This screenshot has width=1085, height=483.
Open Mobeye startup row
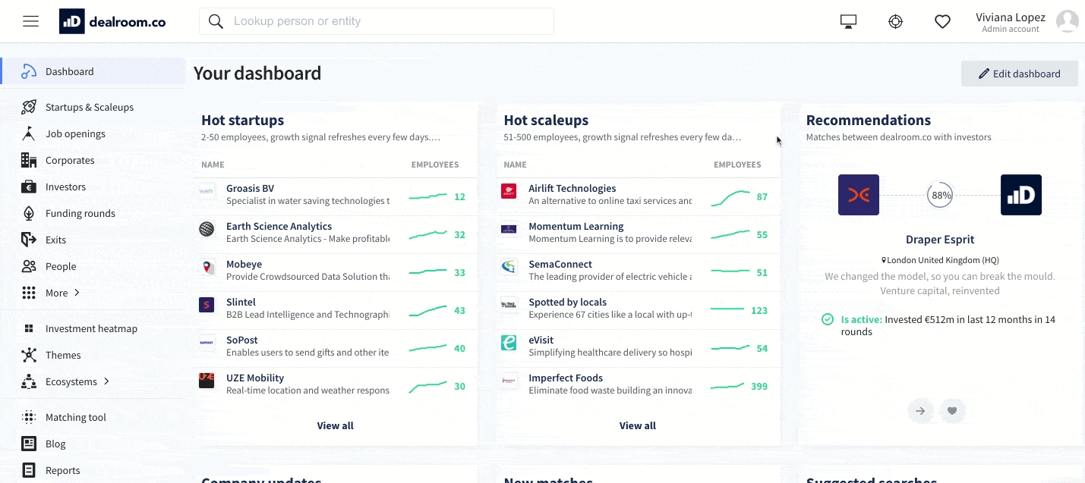click(336, 272)
